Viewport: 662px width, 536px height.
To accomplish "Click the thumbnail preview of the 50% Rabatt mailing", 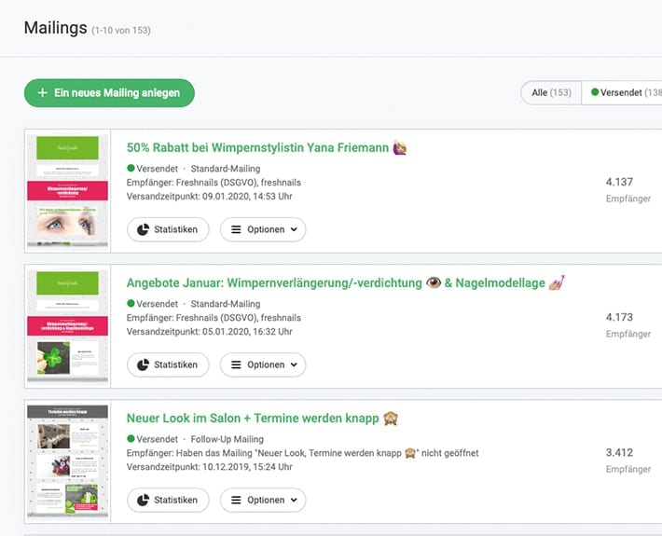I will 67,191.
